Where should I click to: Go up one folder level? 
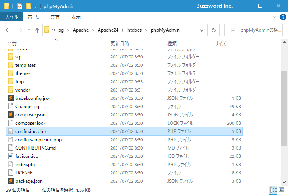pos(37,30)
